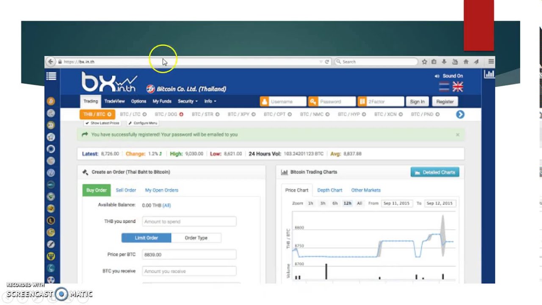The image size is (542, 305).
Task: Switch language to English UK flag
Action: point(458,87)
